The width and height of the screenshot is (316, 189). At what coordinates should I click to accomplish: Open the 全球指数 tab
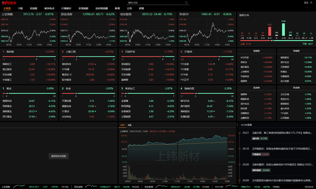[x=83, y=8]
